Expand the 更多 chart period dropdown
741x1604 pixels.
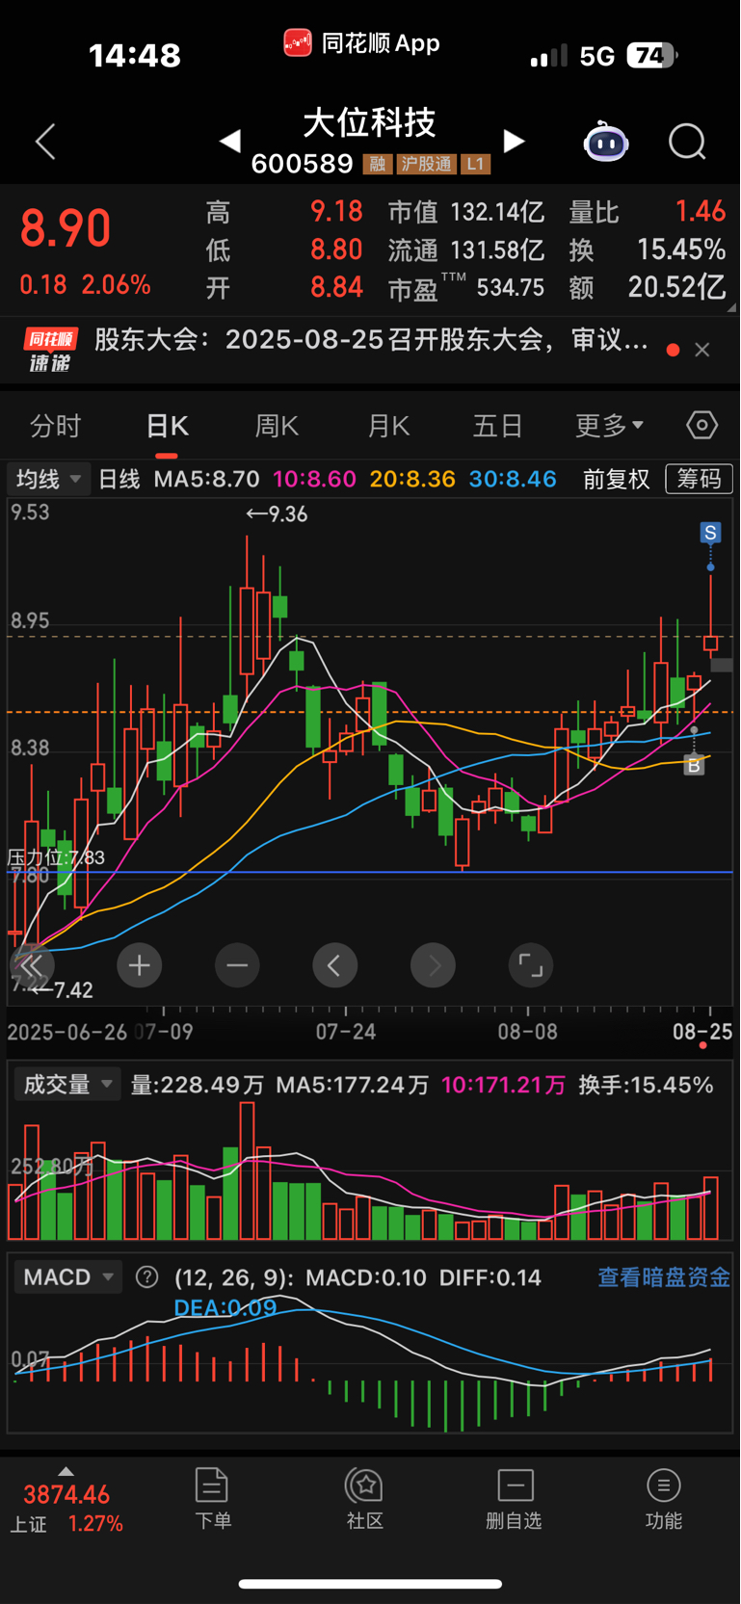[609, 426]
